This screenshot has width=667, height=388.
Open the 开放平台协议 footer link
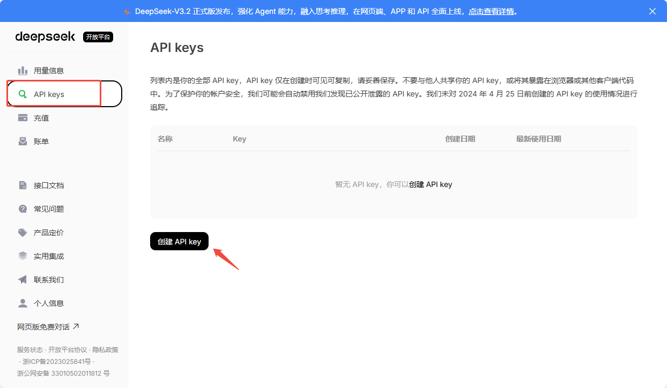[x=68, y=350]
